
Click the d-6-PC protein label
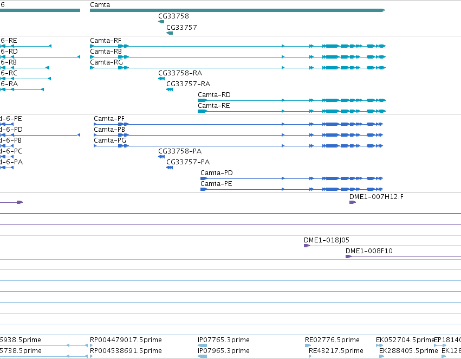(11, 151)
